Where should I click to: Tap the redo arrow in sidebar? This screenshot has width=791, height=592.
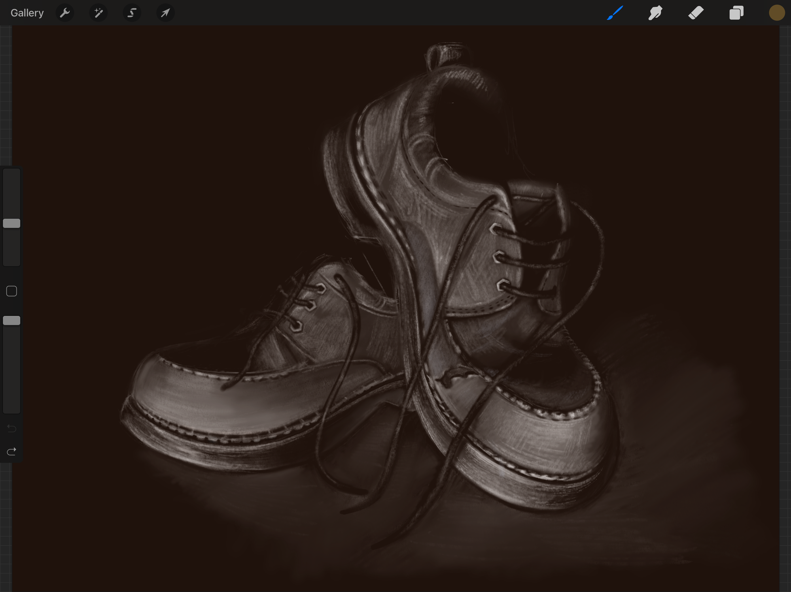point(11,451)
